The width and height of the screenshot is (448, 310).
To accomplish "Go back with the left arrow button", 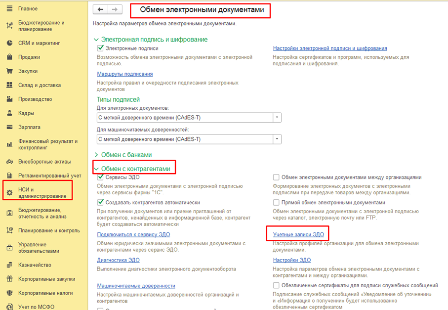I will click(x=100, y=9).
